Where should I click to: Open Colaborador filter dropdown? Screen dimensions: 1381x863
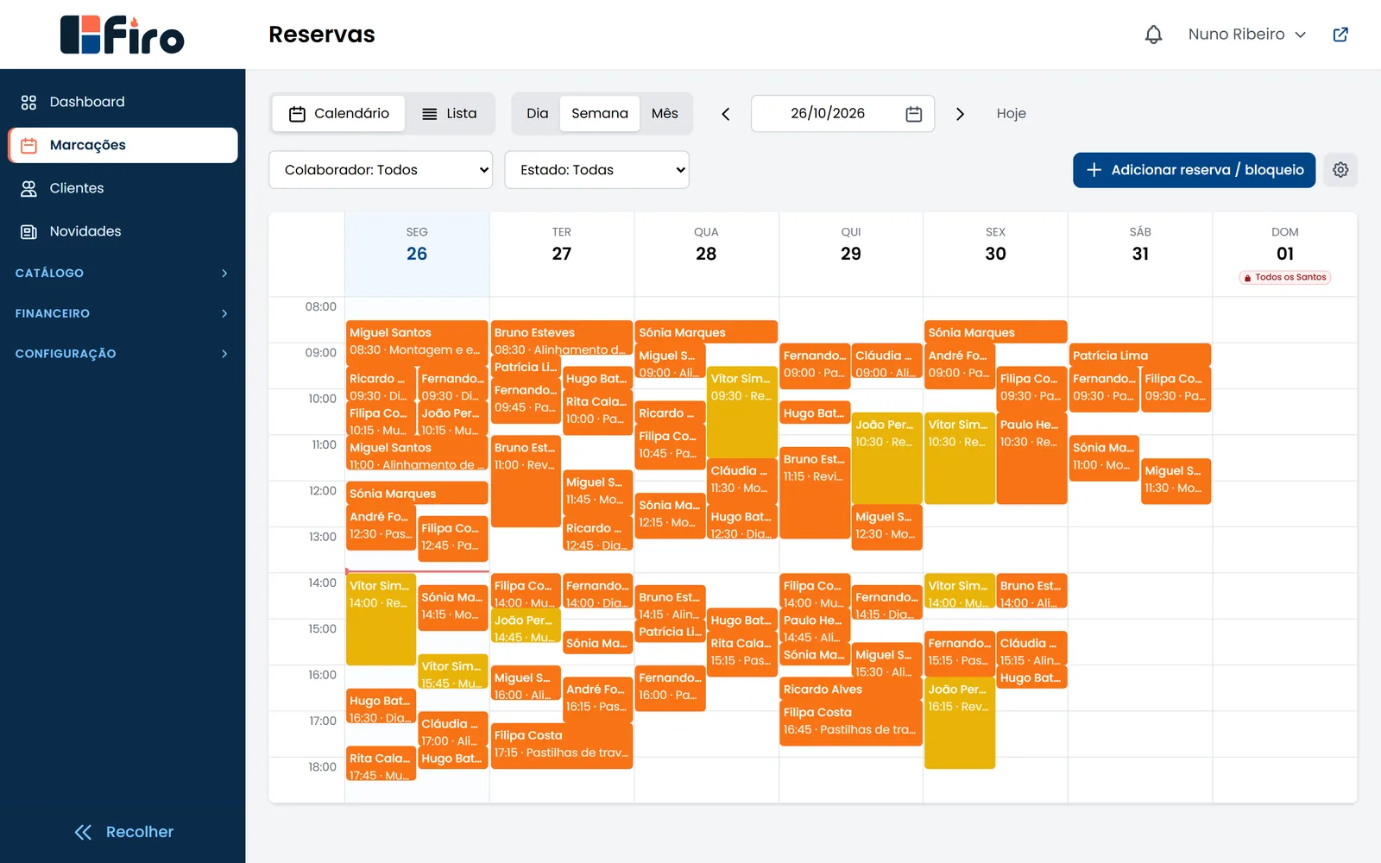pos(381,170)
